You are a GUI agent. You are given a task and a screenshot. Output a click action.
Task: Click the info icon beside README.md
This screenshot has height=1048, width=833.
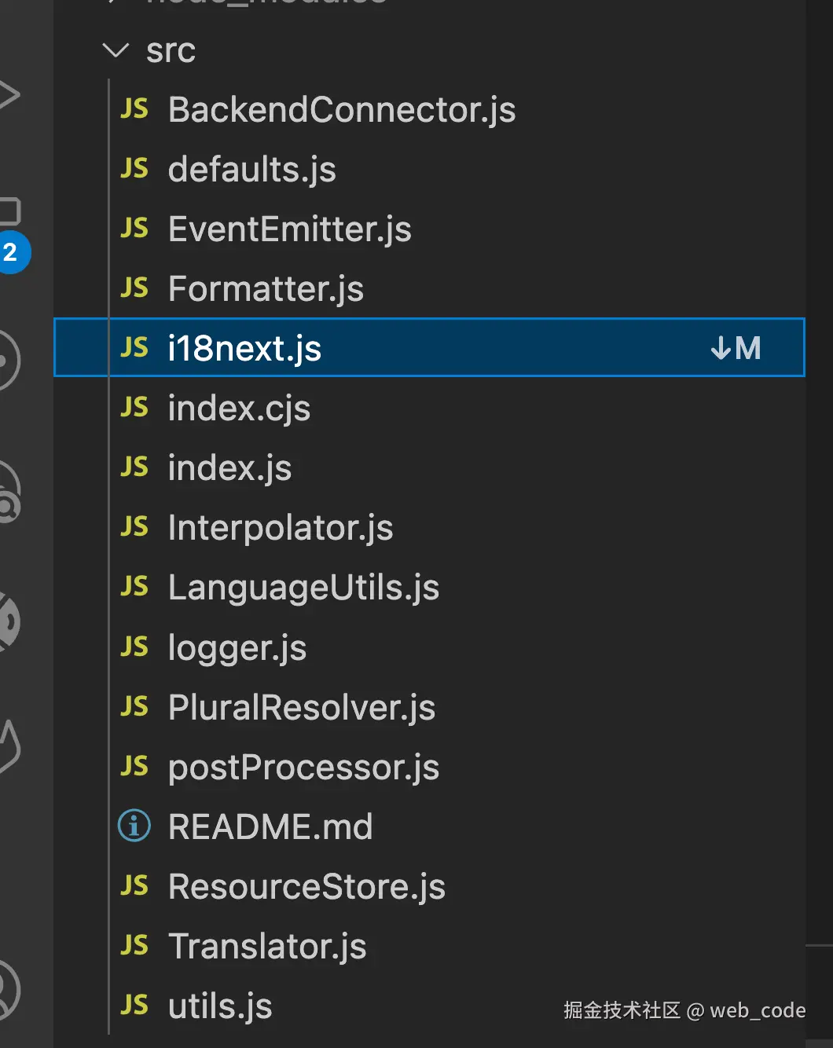tap(134, 826)
